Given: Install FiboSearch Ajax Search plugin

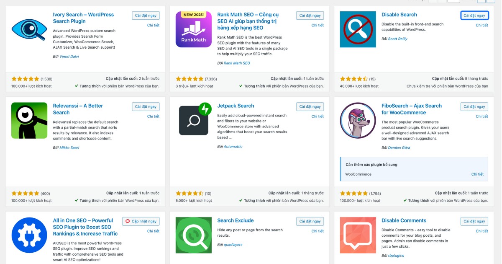Looking at the screenshot, I should click(474, 106).
